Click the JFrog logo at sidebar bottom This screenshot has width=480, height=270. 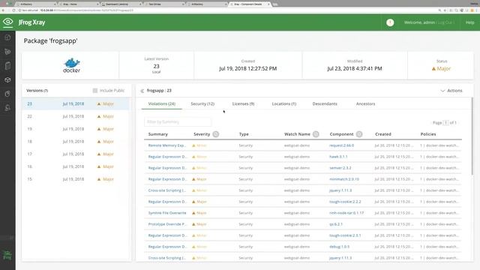pyautogui.click(x=7, y=255)
